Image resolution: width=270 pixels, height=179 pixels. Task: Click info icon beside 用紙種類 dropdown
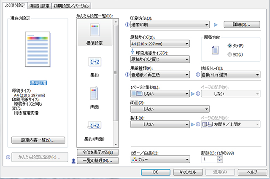(127, 75)
